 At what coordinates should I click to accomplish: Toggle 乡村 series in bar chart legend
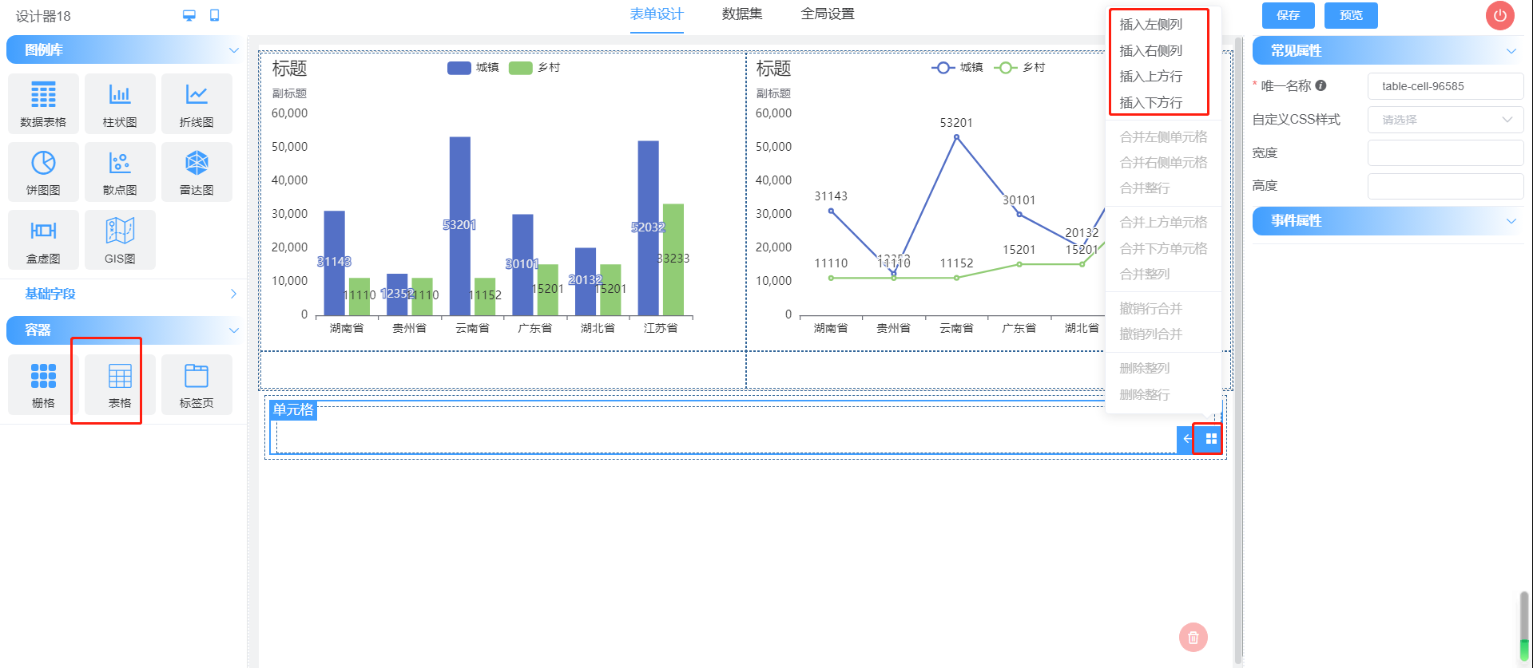pyautogui.click(x=534, y=68)
